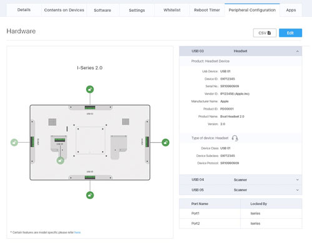Open the Apps tab
This screenshot has width=312, height=243.
(x=291, y=10)
